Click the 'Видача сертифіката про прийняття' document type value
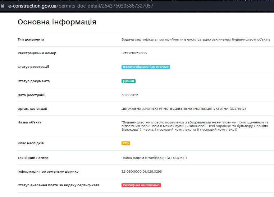274x197 pixels. coord(196,39)
